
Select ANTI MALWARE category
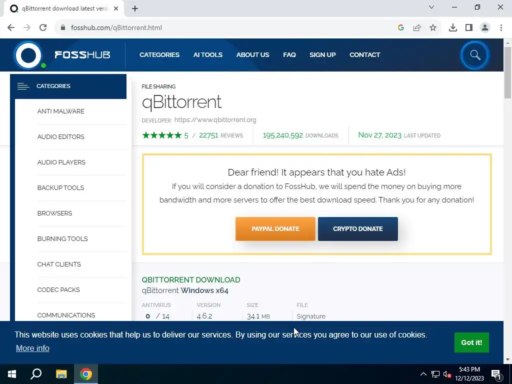coord(60,111)
